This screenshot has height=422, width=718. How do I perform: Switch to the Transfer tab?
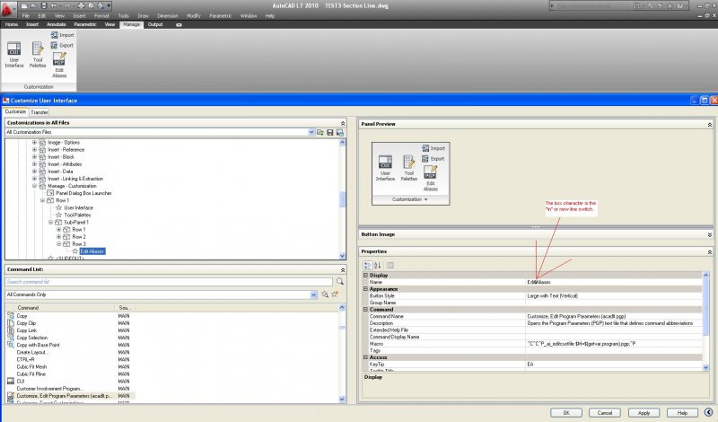click(x=39, y=111)
